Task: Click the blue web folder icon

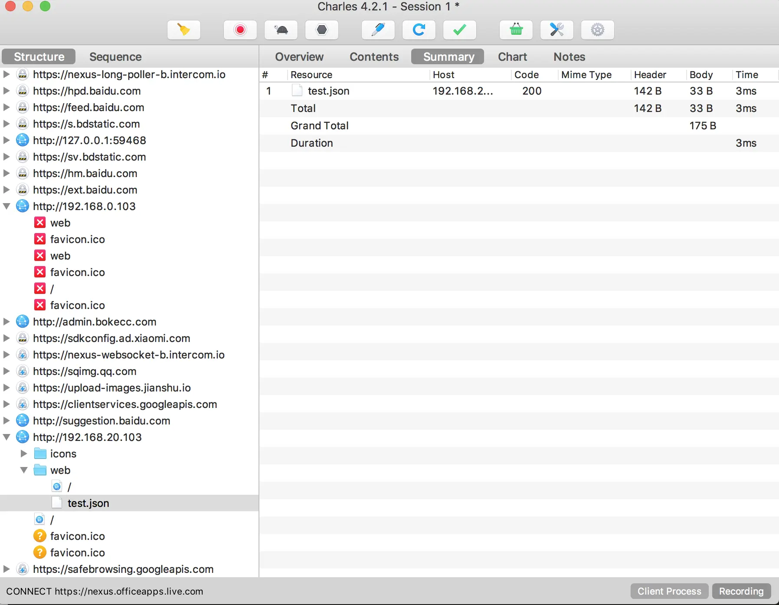Action: point(40,470)
